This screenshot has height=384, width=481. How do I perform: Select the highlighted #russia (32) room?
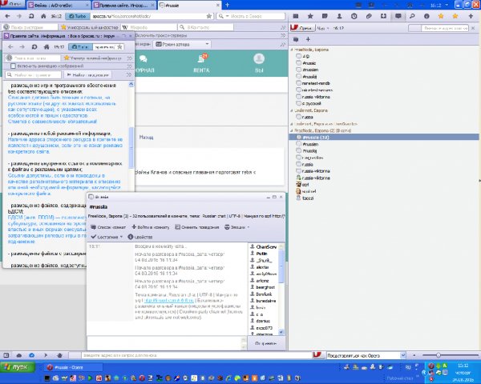(384, 137)
